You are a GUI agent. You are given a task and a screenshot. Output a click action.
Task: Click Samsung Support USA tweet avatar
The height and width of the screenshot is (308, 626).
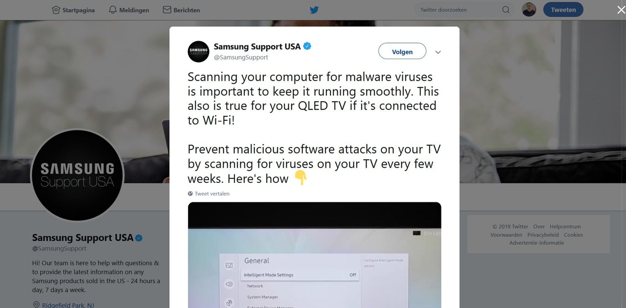click(198, 51)
